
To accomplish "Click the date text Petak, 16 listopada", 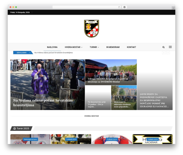I will (20, 12).
